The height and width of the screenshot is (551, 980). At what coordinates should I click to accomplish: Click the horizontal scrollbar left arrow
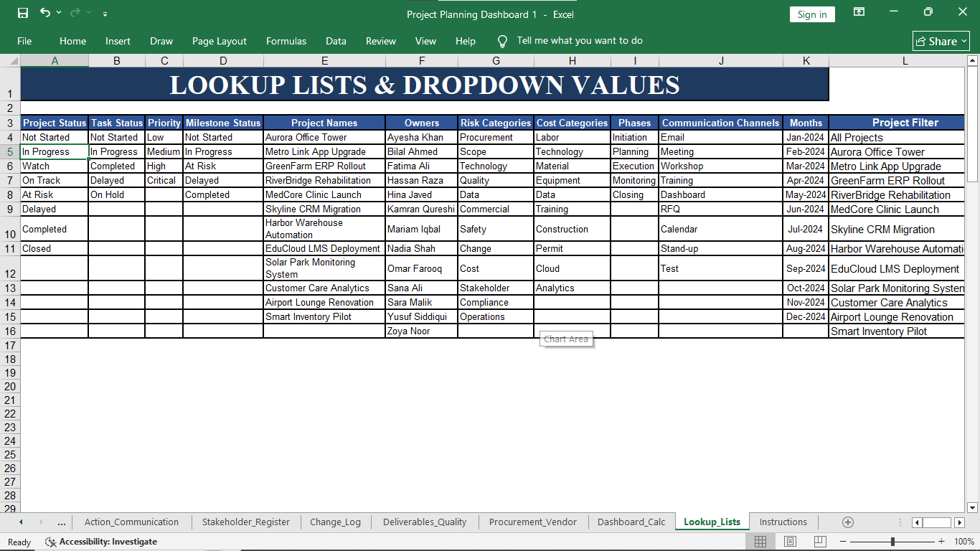916,522
